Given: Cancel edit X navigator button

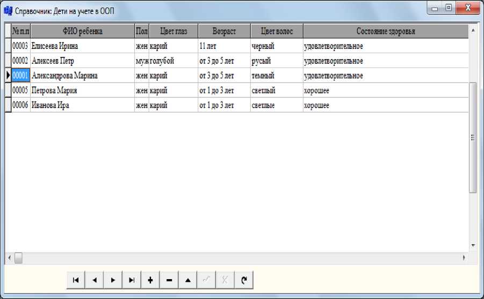Looking at the screenshot, I should click(225, 280).
